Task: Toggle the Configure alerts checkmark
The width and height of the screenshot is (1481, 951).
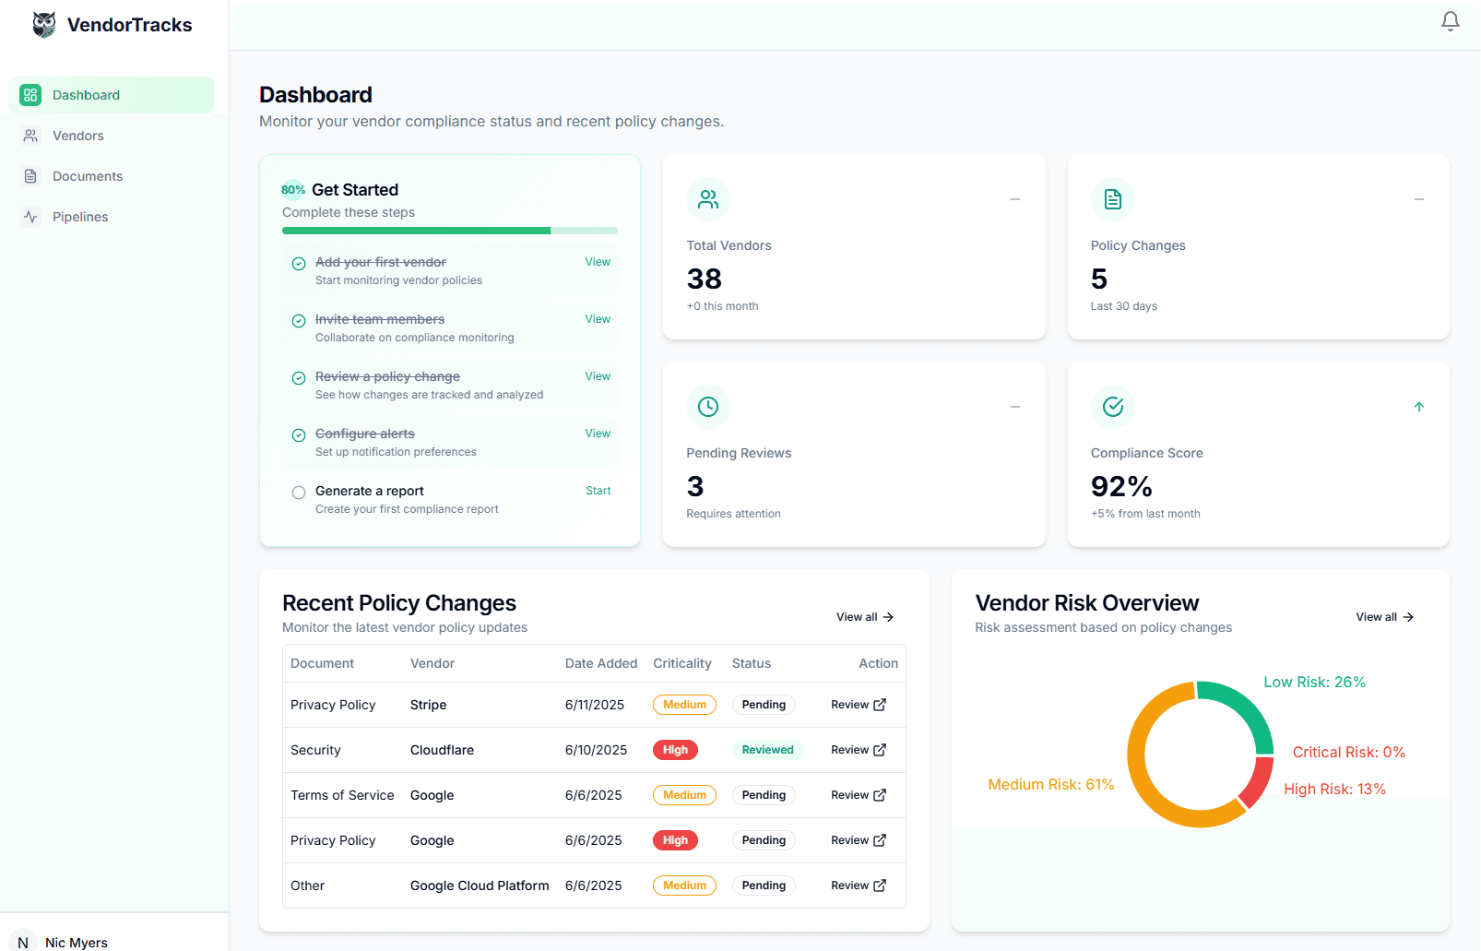Action: [x=299, y=435]
